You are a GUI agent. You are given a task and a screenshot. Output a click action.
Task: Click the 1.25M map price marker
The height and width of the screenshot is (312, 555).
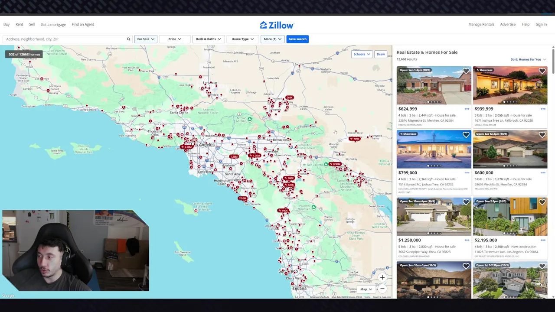tap(234, 156)
